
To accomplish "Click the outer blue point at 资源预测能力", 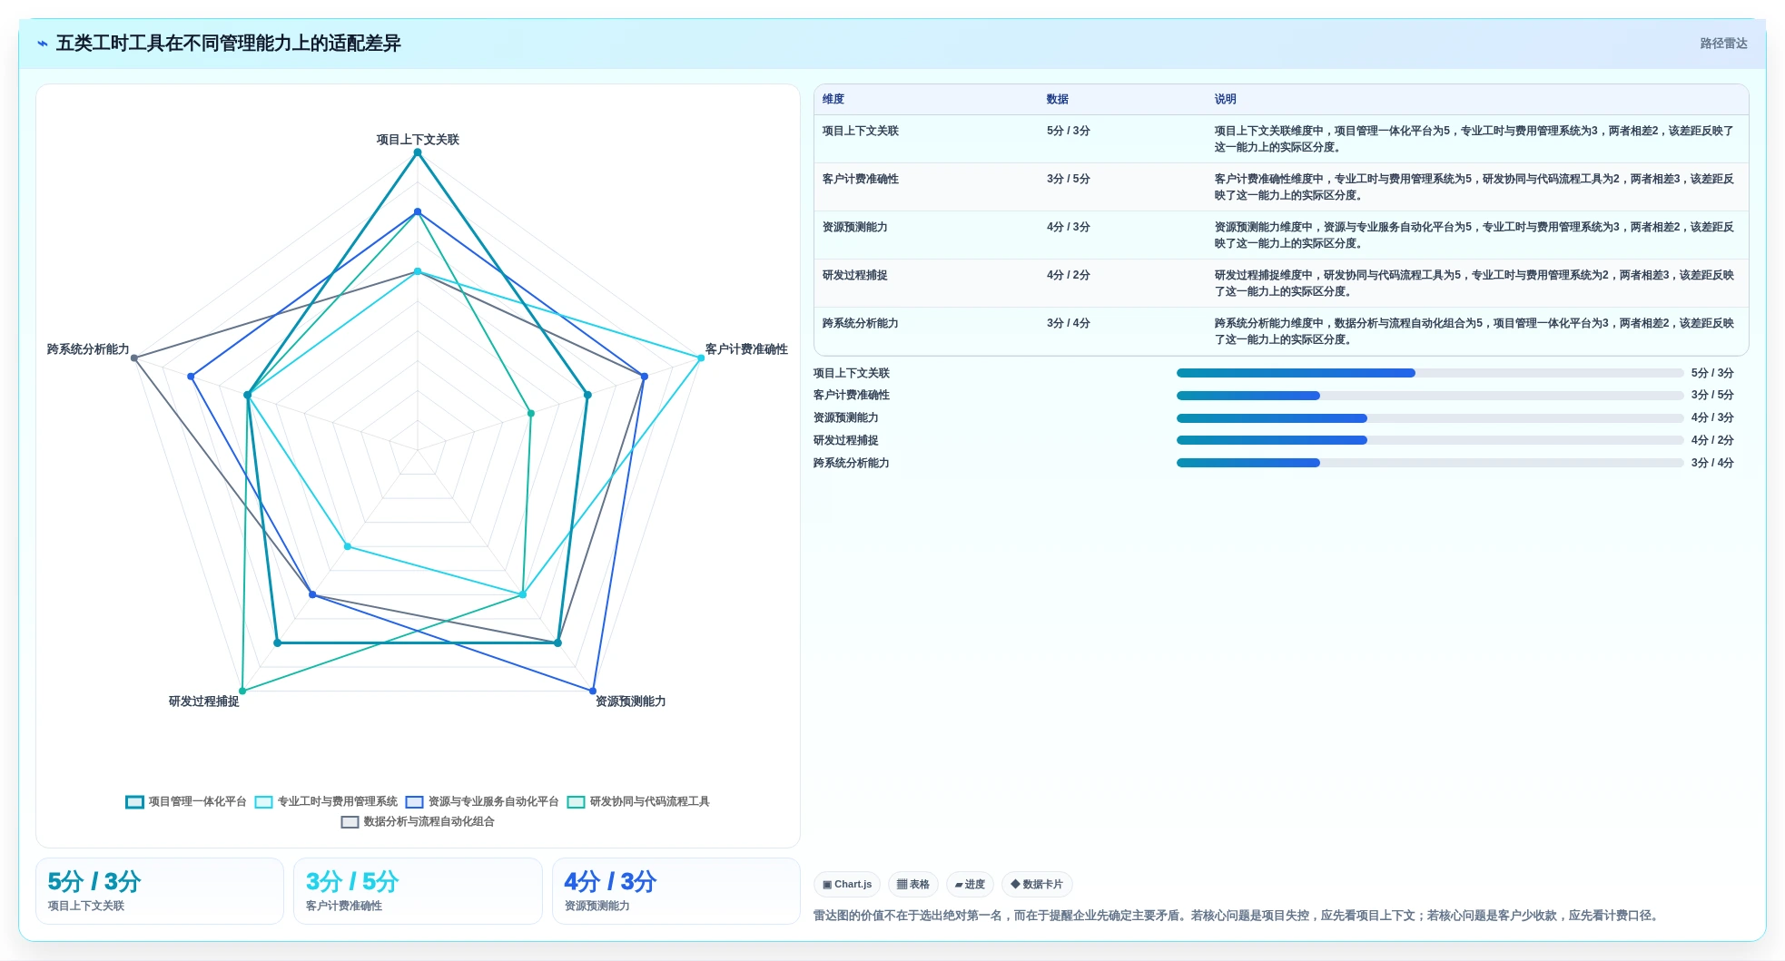I will pos(593,691).
